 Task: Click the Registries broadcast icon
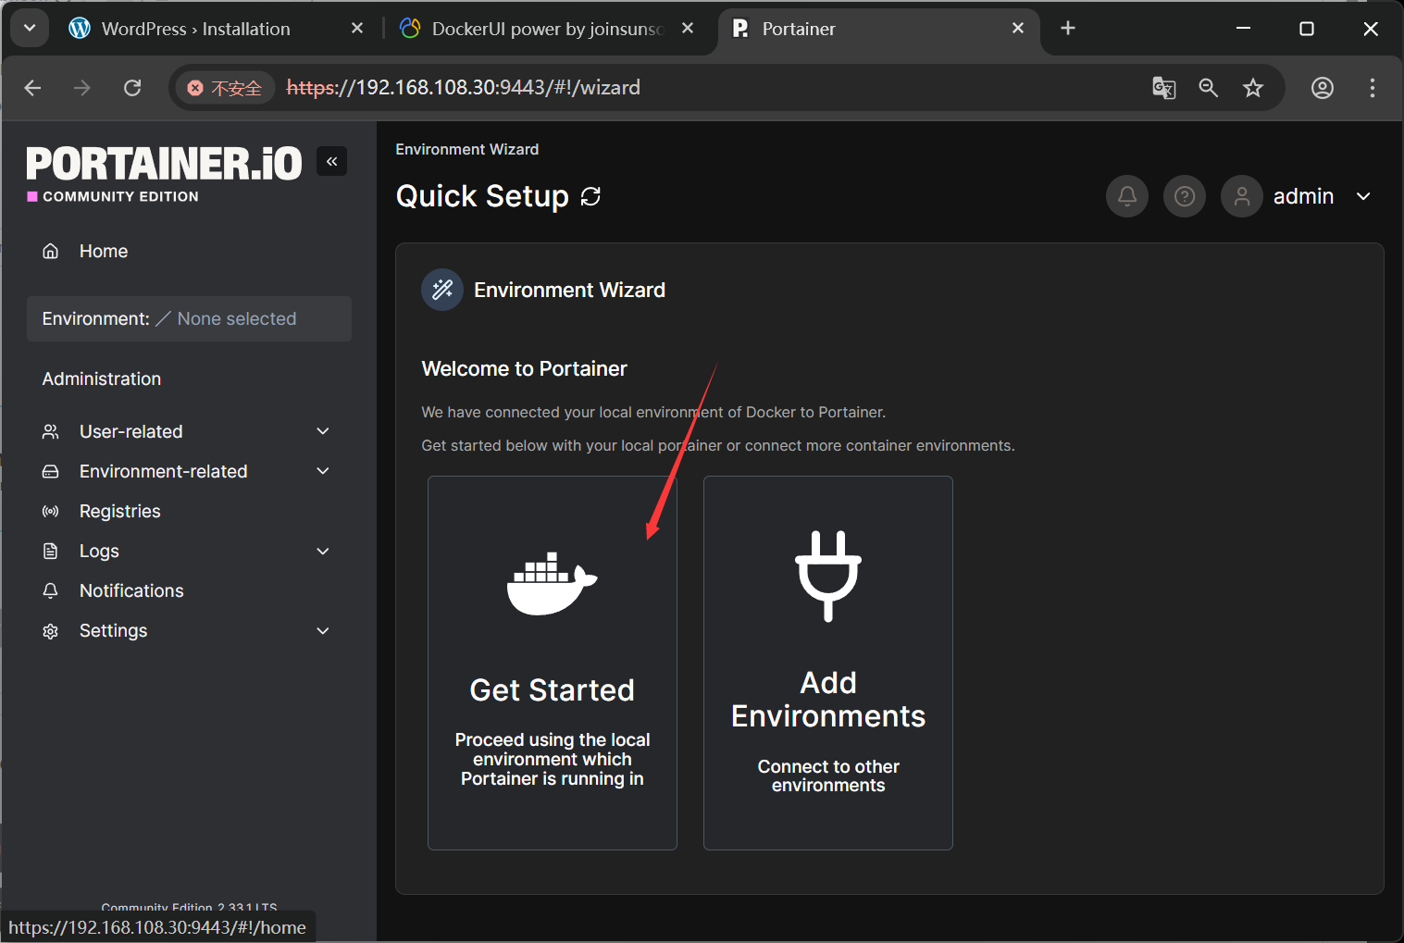point(51,511)
